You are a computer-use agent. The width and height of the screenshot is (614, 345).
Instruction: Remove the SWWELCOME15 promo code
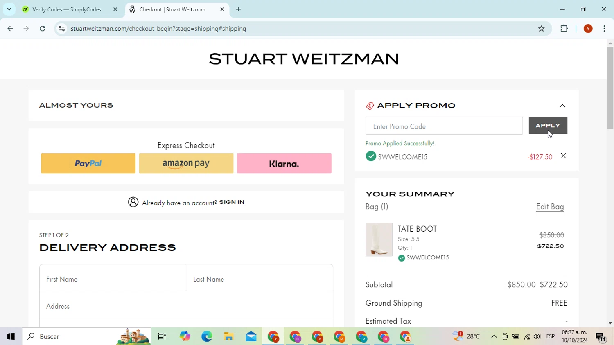point(563,156)
